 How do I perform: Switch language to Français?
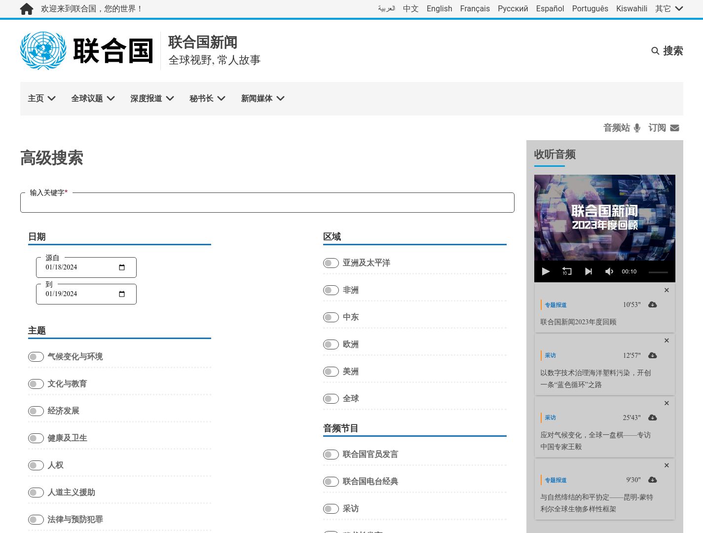tap(475, 8)
